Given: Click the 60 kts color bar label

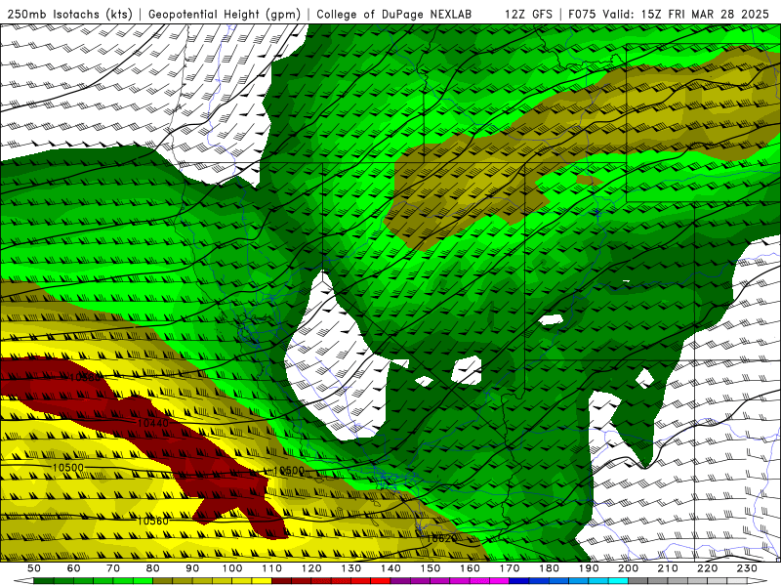Looking at the screenshot, I should (x=73, y=568).
